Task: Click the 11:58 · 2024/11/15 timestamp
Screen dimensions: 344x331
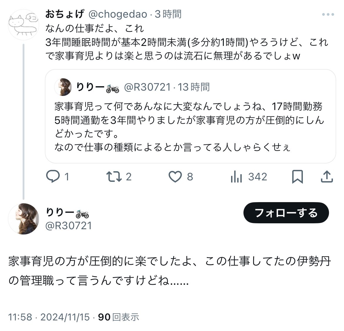Action: 49,317
